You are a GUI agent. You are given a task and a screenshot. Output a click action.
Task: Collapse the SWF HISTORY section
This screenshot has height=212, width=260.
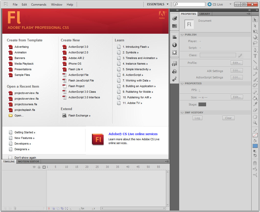point(182,113)
